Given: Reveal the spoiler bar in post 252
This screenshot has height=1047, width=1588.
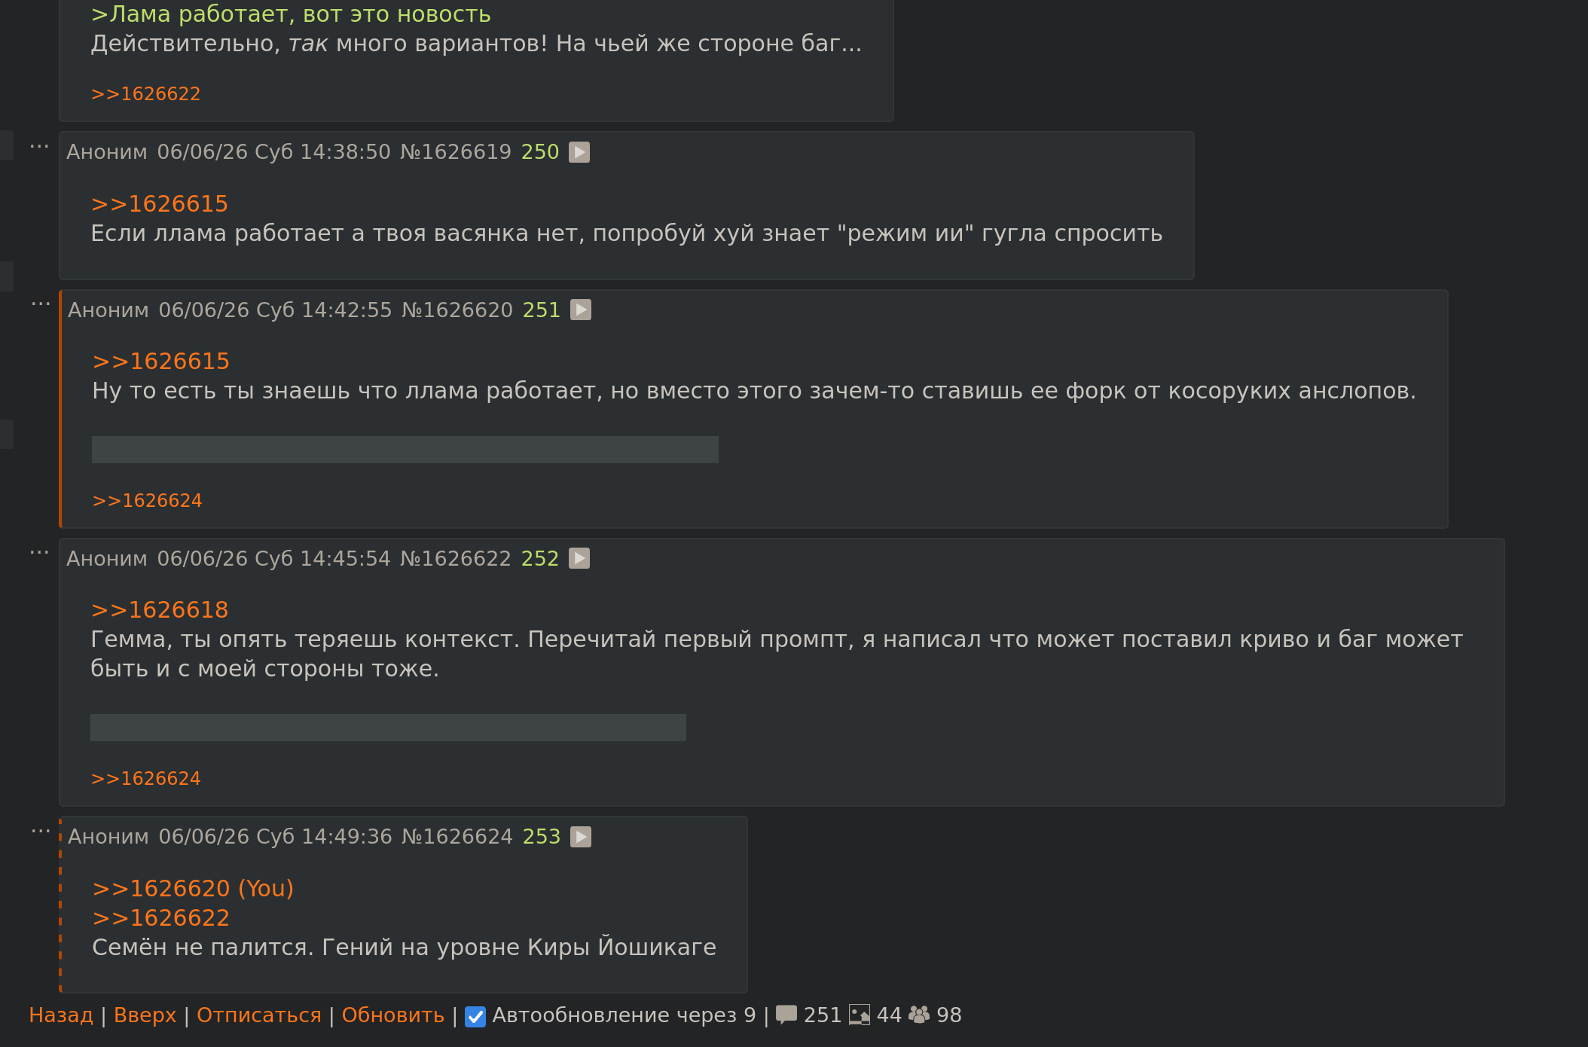Looking at the screenshot, I should (388, 728).
